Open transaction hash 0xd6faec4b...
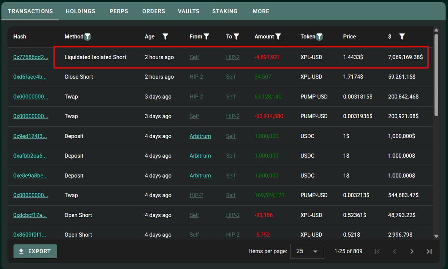The image size is (448, 269). tap(30, 77)
